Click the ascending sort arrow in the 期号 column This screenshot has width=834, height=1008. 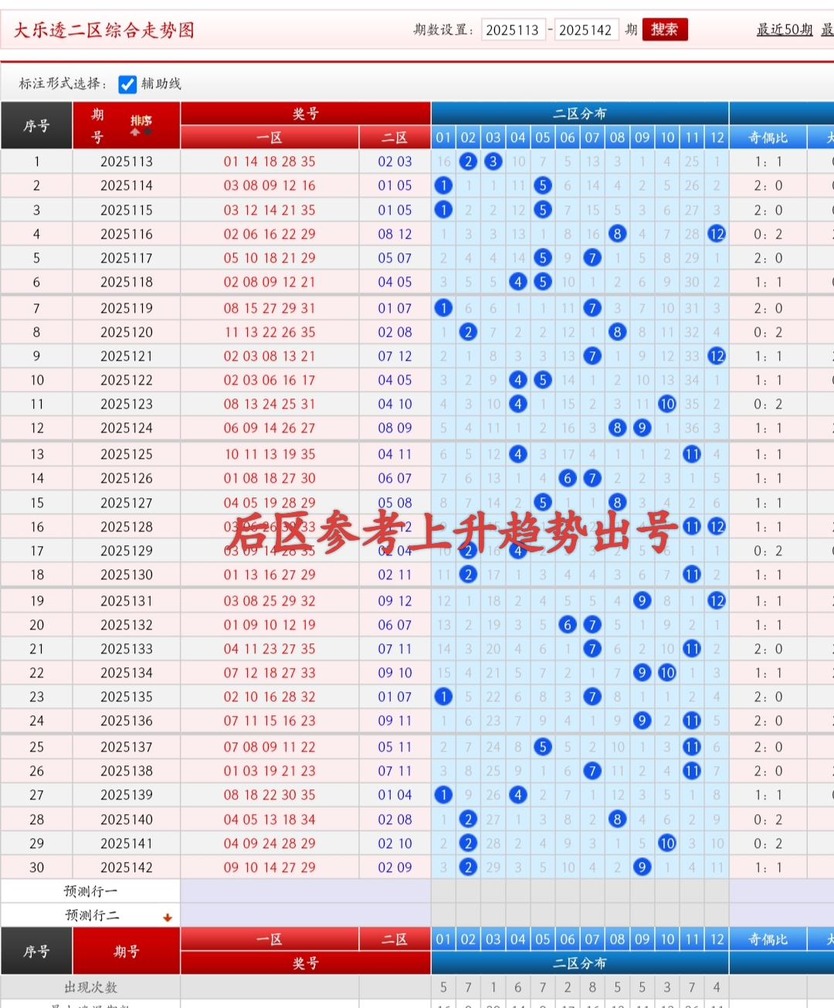pyautogui.click(x=134, y=132)
